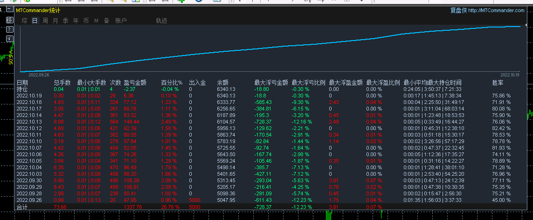
Task: Click the 日期 column header
Action: point(22,82)
